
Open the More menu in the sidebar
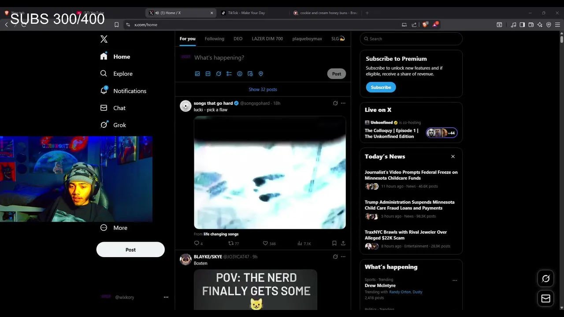(x=114, y=228)
